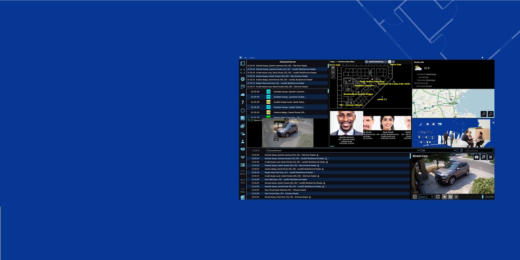
Task: Select the cloud icon in the sidebar
Action: point(243,95)
